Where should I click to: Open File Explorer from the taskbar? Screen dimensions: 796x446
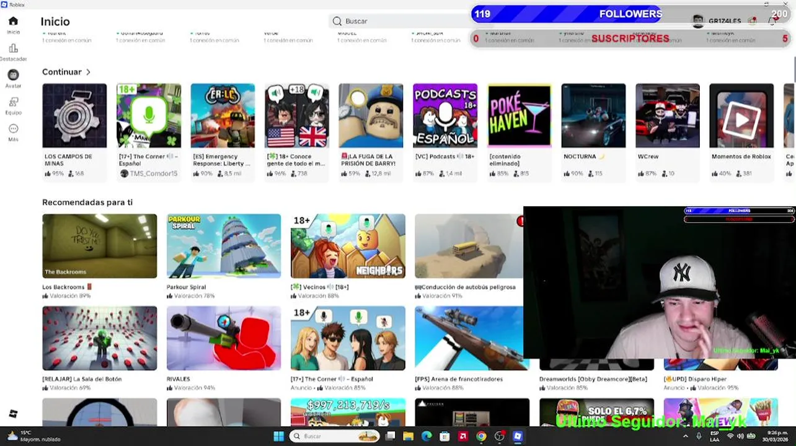point(409,436)
